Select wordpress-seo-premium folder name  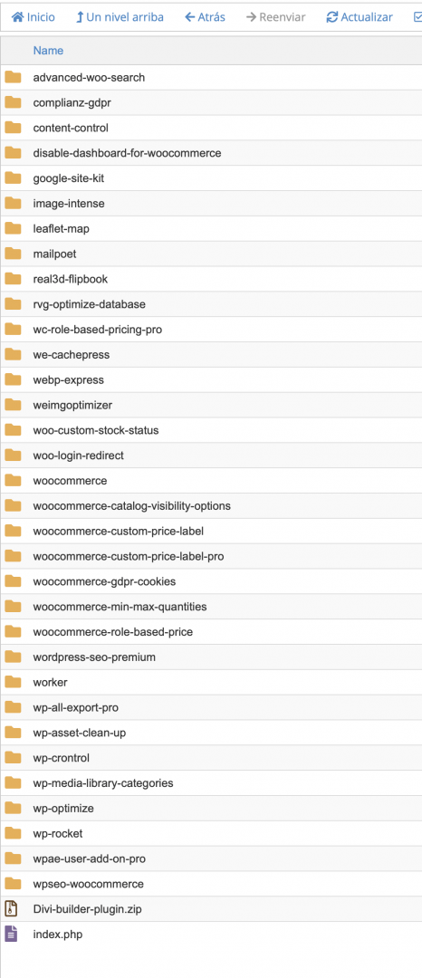pyautogui.click(x=94, y=657)
